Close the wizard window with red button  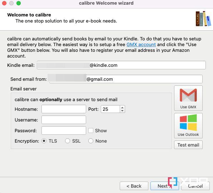coord(4,3)
